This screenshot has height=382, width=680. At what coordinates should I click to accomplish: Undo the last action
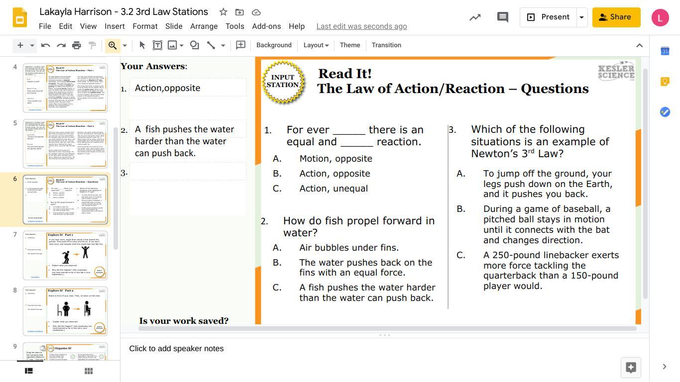click(x=45, y=45)
